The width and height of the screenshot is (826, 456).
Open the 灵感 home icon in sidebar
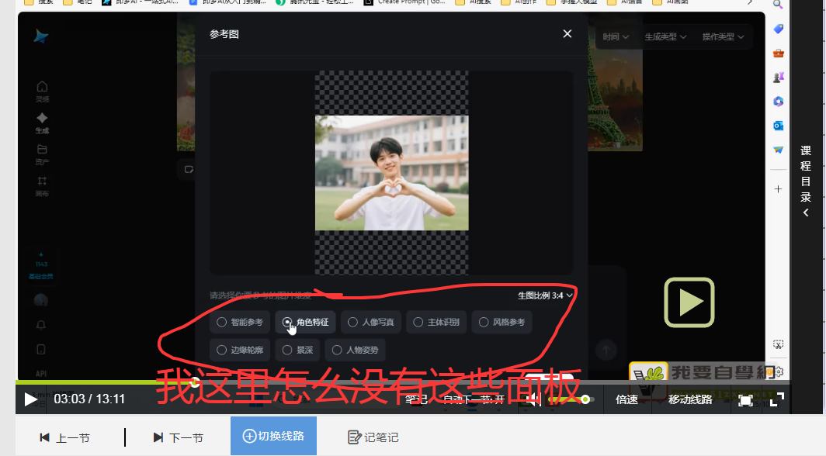42,90
